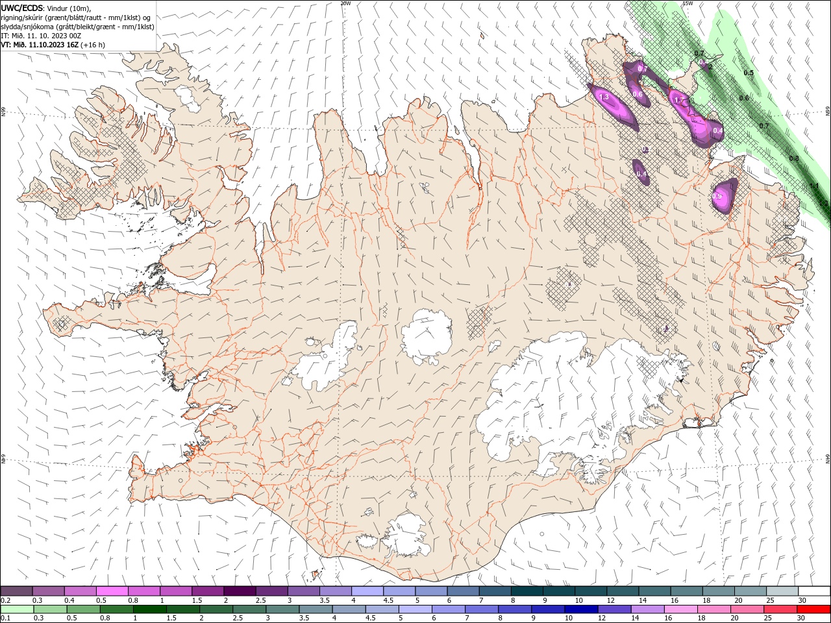Screen dimensions: 831x623
Task: Pick upper-row swatch between 6 and 7
Action: pyautogui.click(x=464, y=591)
